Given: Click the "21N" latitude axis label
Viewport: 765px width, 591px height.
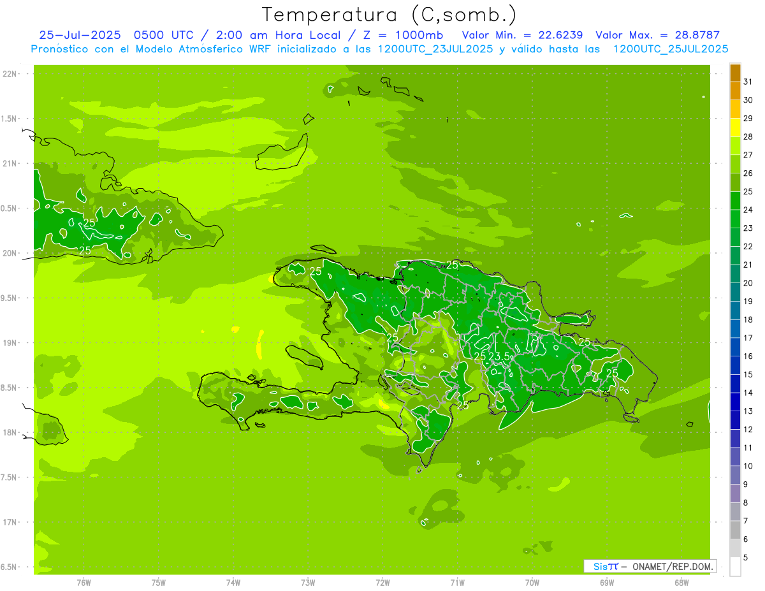Looking at the screenshot, I should [x=10, y=163].
